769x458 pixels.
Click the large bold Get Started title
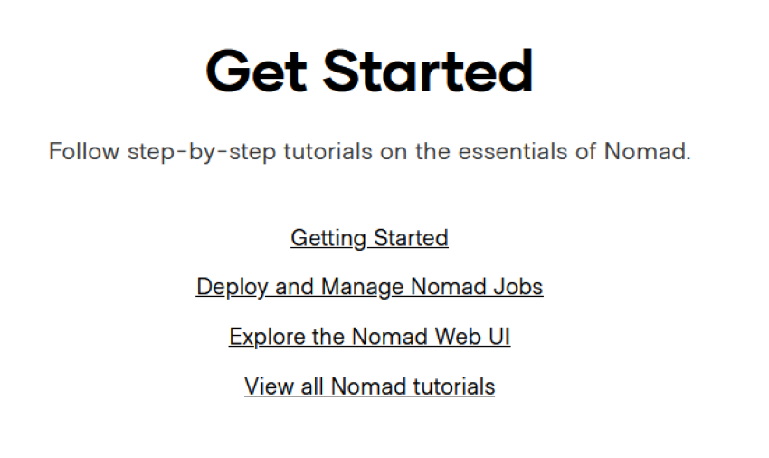click(x=369, y=72)
